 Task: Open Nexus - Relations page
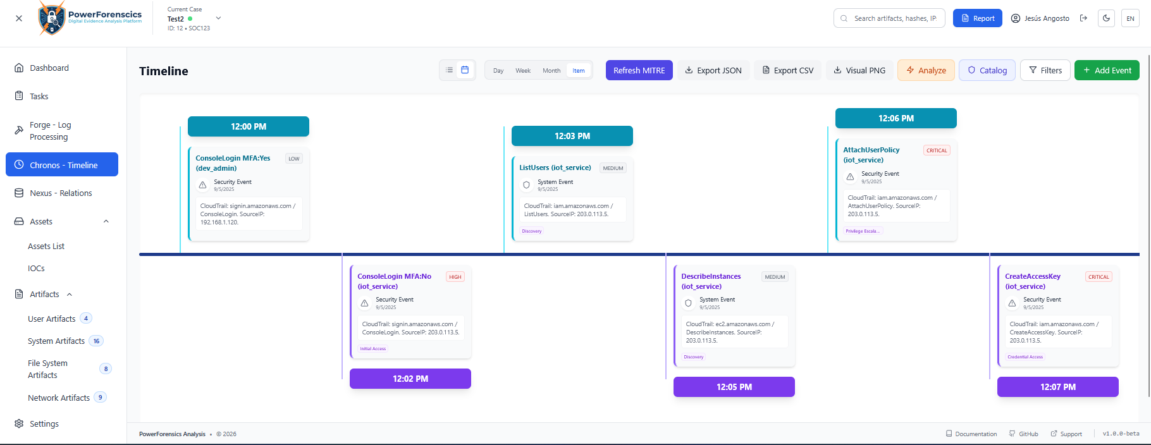click(61, 193)
